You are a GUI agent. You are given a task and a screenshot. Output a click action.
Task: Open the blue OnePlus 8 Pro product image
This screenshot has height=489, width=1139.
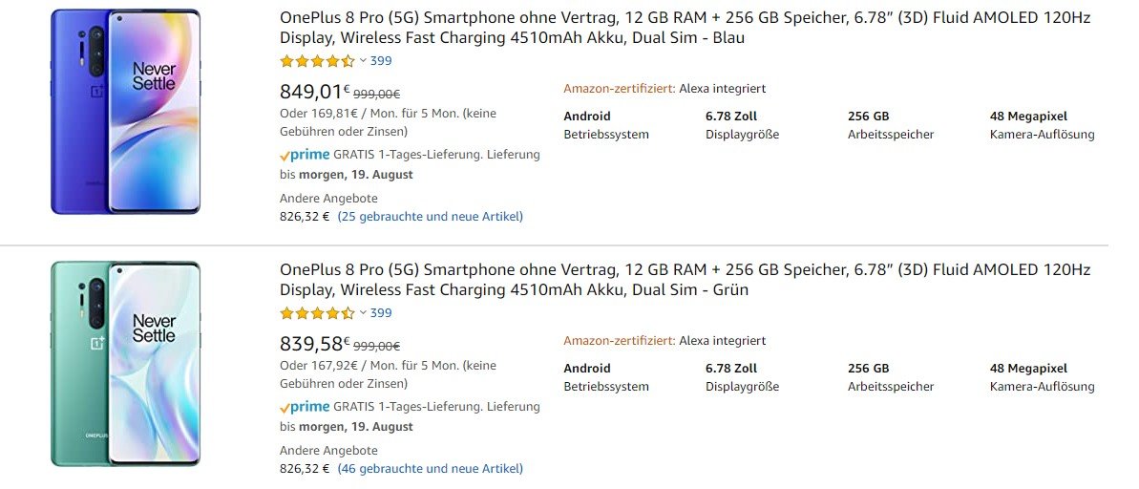[125, 111]
